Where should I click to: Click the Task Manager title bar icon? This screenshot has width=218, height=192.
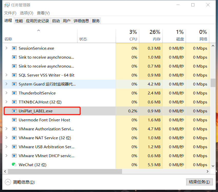point(7,5)
